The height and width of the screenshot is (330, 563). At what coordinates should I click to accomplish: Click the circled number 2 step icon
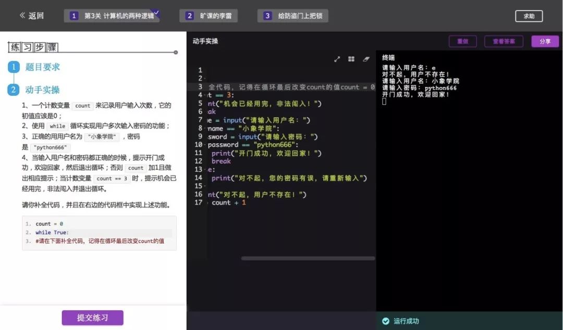[x=14, y=90]
